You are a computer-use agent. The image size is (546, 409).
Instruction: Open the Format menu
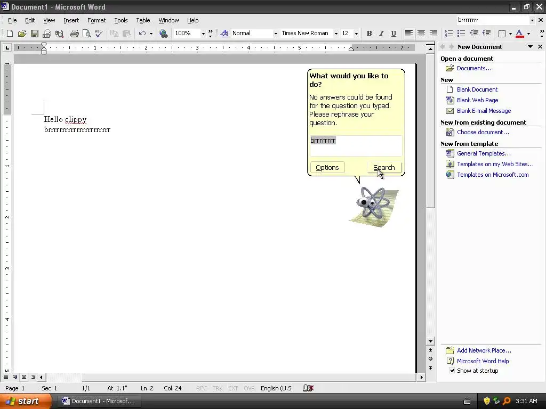click(97, 20)
